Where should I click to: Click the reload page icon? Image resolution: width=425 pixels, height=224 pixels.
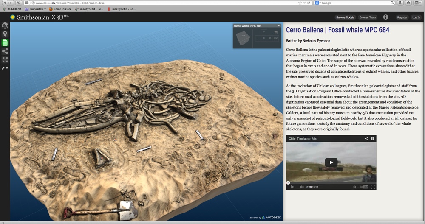(x=309, y=3)
